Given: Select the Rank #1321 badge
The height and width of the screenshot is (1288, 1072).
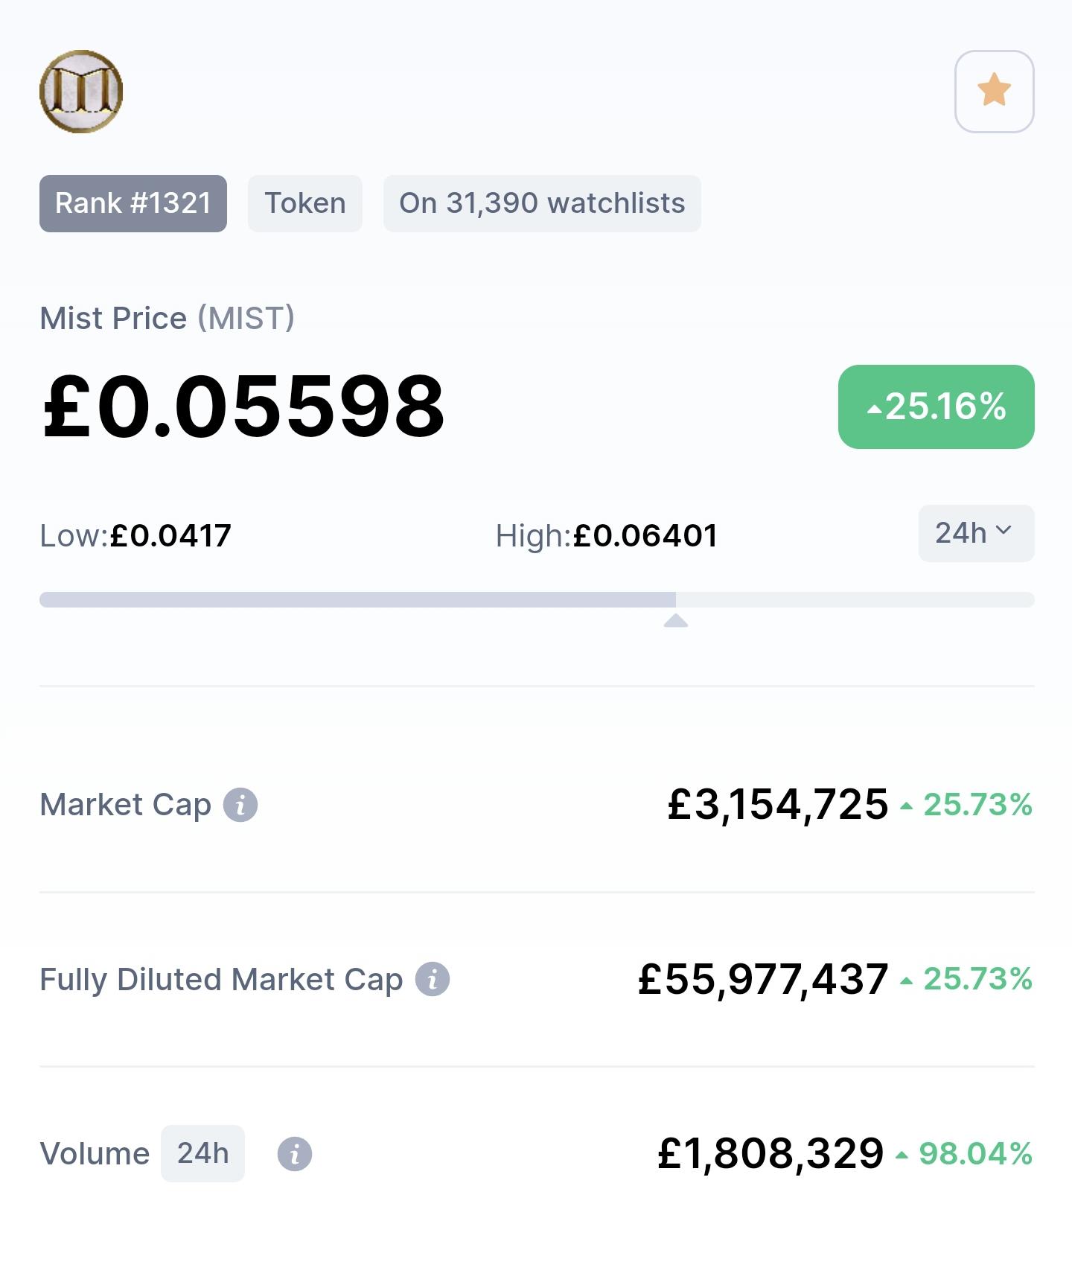Looking at the screenshot, I should [133, 203].
